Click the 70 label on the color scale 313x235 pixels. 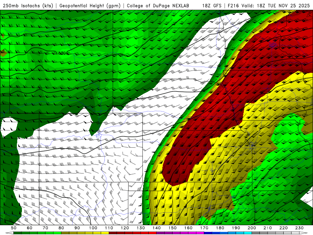click(x=45, y=228)
